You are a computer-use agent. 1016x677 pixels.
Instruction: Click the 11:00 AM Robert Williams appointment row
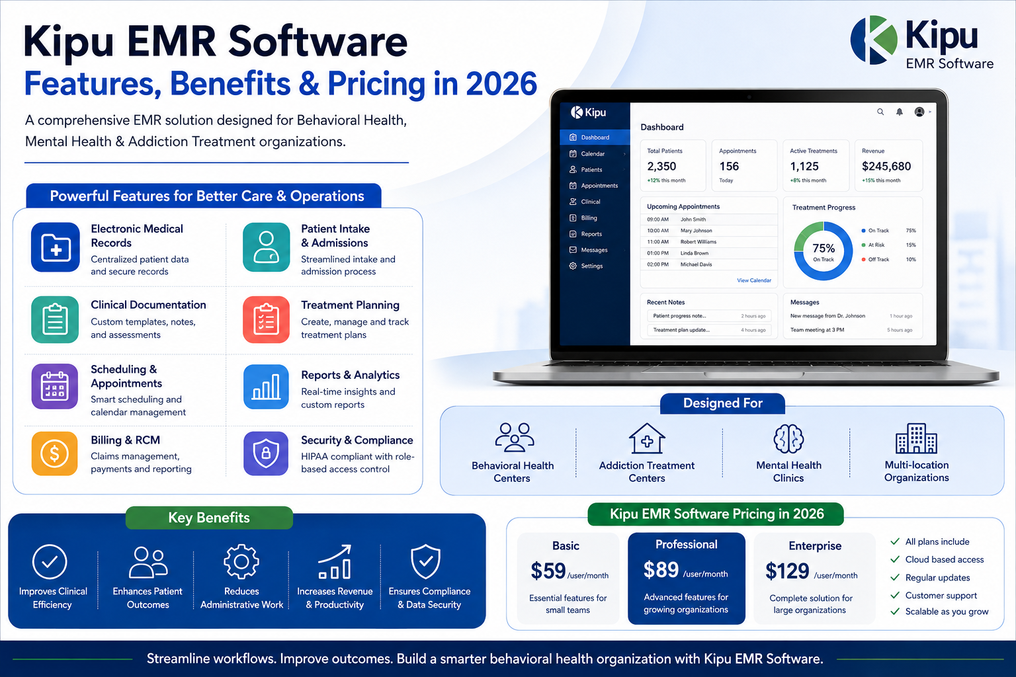click(709, 242)
